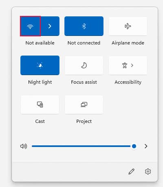Screen dimensions: 163x187
Task: Click the Accessibility person icon
Action: click(x=125, y=65)
